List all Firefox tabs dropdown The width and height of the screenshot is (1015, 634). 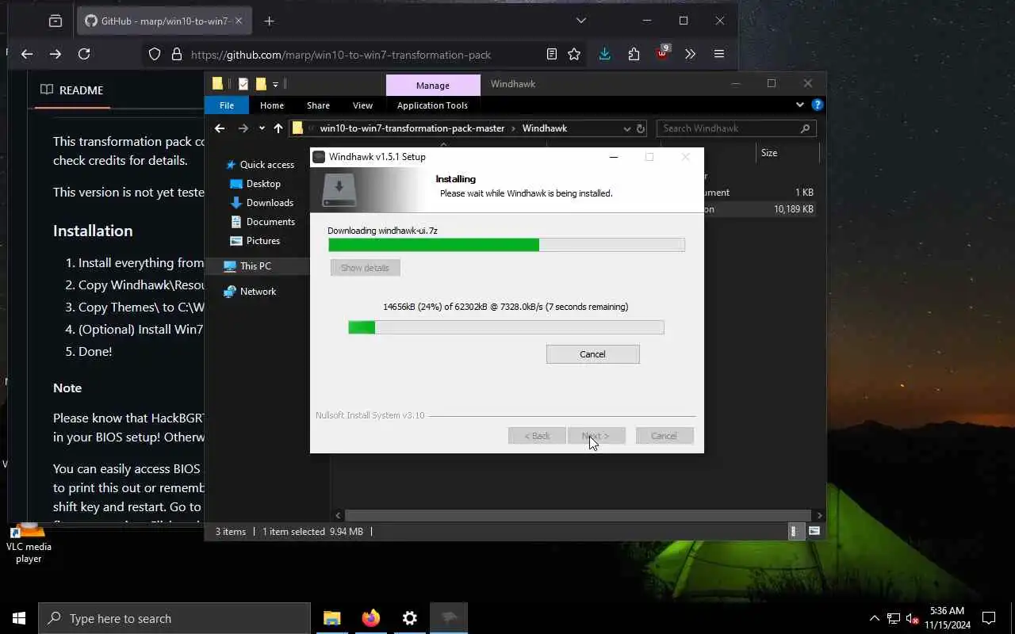click(581, 21)
